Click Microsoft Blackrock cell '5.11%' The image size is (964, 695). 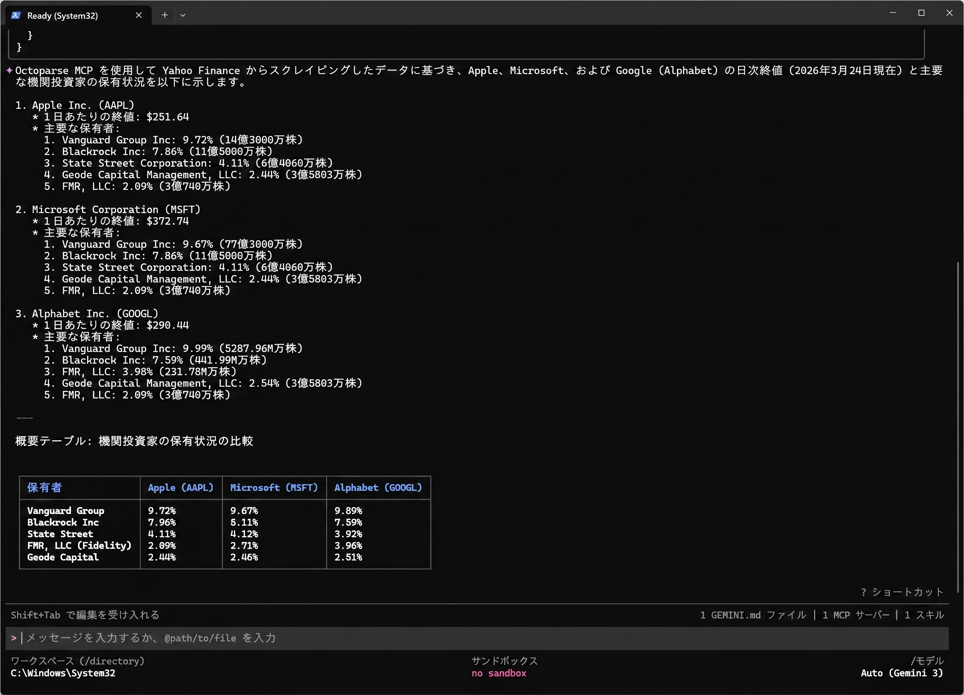click(x=244, y=522)
